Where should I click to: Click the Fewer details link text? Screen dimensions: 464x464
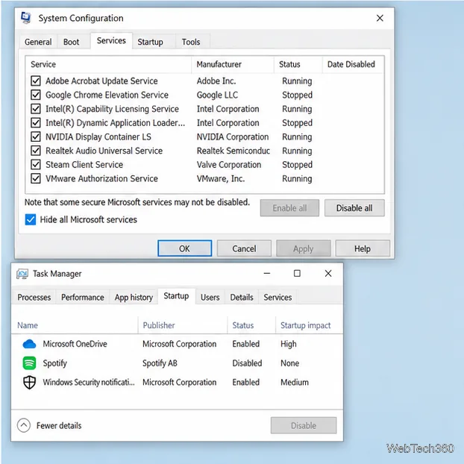coord(59,425)
